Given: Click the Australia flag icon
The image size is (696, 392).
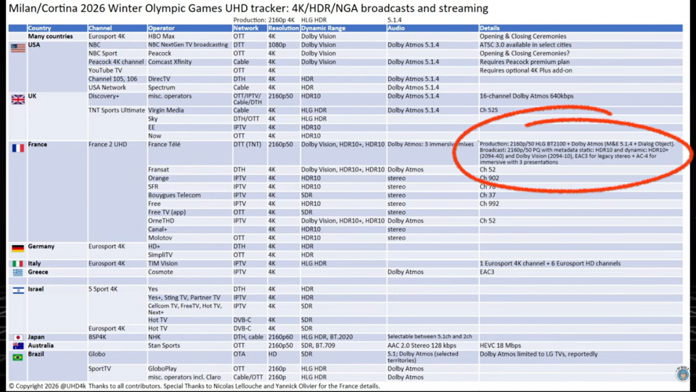Looking at the screenshot, I should pyautogui.click(x=18, y=346).
